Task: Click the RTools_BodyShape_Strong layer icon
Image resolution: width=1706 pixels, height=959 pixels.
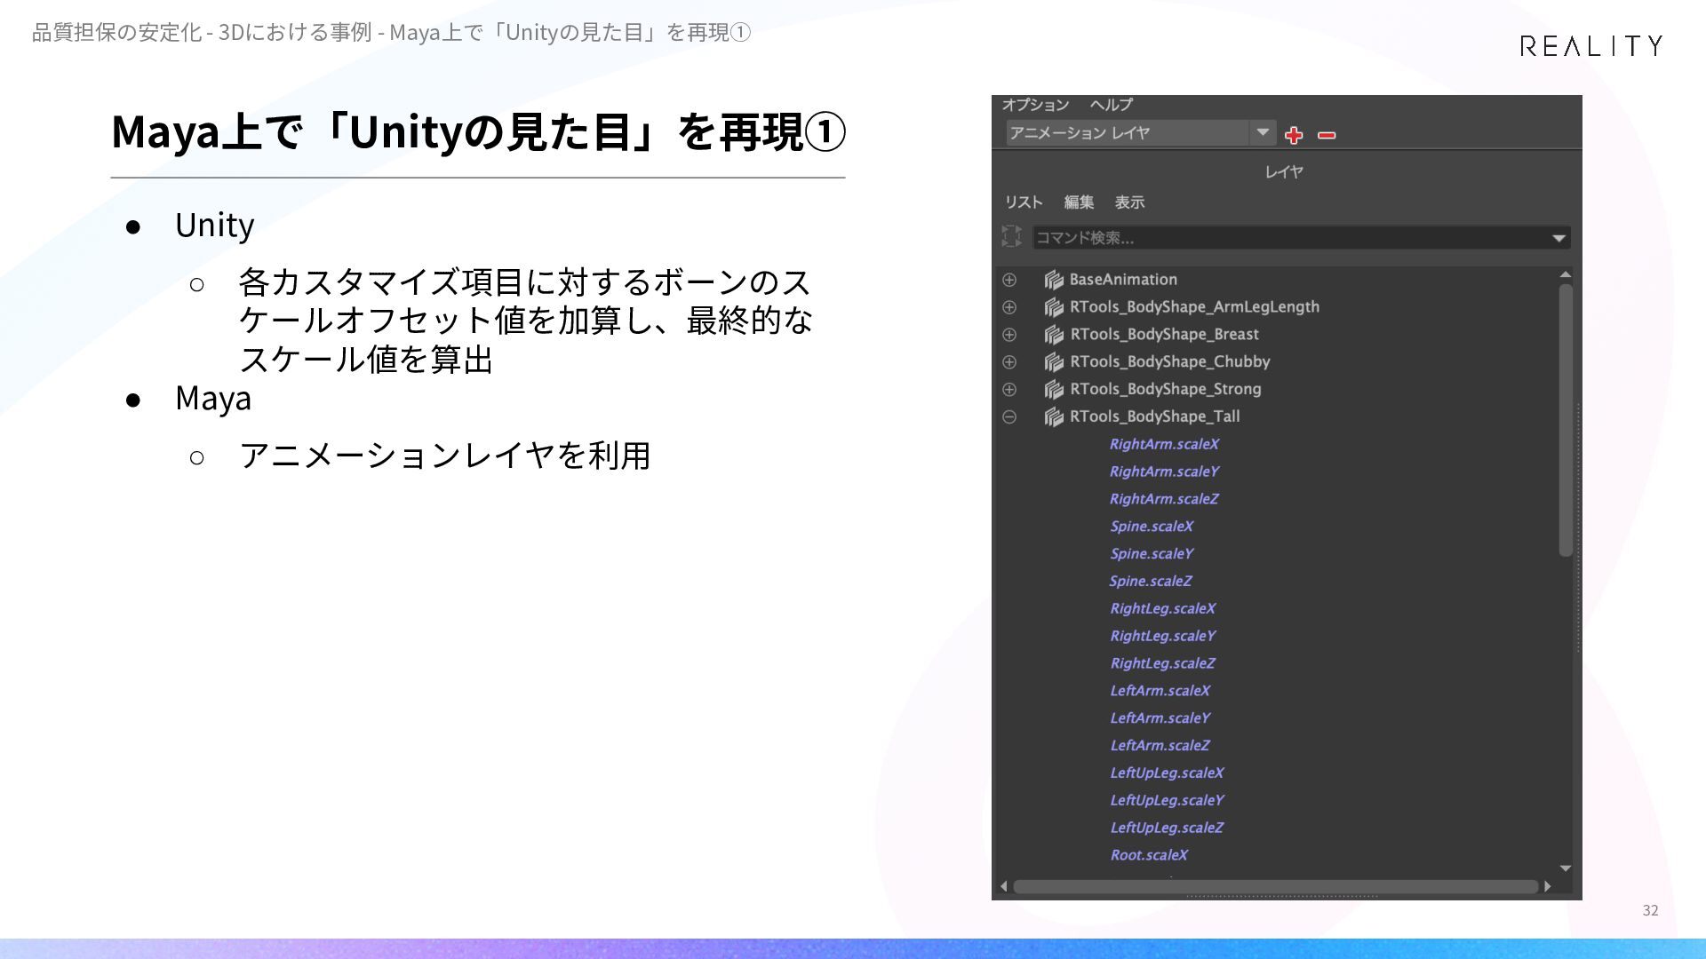Action: pyautogui.click(x=1054, y=390)
